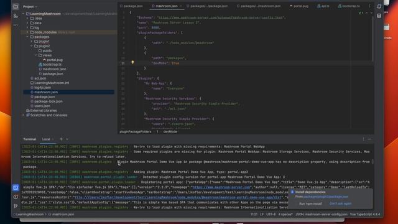Click the JSON schema status widget
Image resolution: width=398 pixels, height=224 pixels.
322,214
